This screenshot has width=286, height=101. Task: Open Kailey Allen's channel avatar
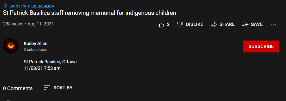11,46
